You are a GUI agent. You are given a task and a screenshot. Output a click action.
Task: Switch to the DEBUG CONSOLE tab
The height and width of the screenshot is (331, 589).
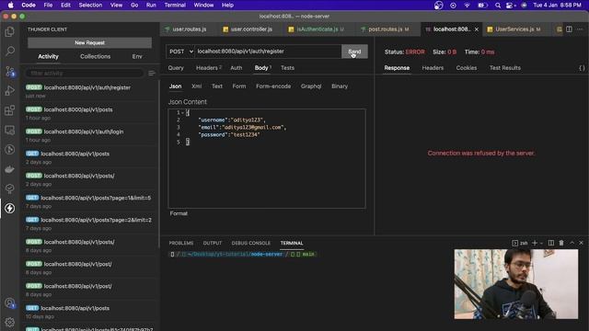pos(250,243)
